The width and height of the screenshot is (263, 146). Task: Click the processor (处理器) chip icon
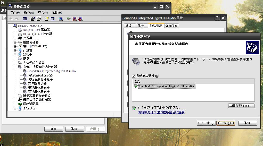20,38
